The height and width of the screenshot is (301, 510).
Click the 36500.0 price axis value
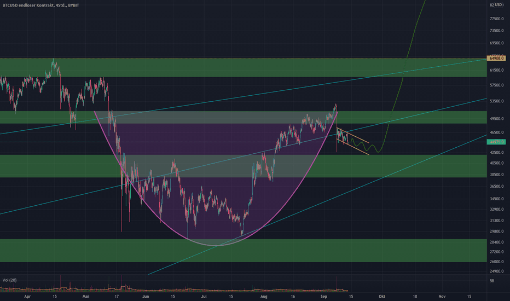click(497, 187)
